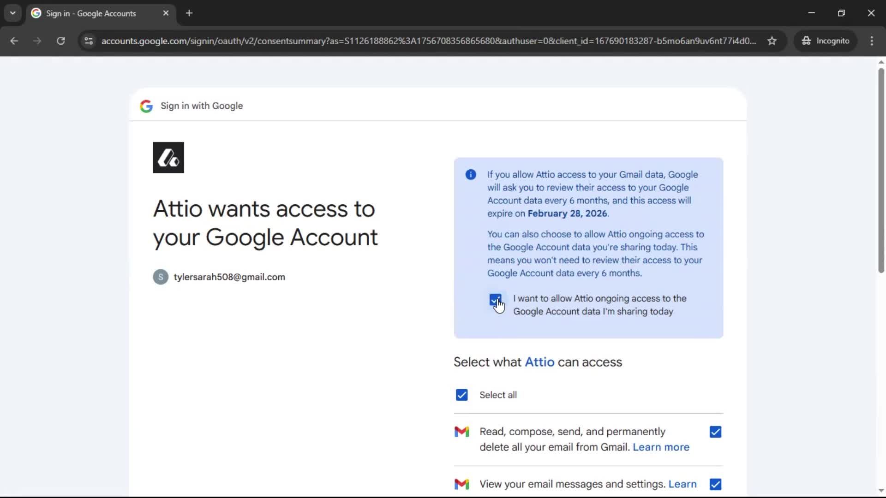
Task: Uncheck the Attio ongoing access checkbox
Action: pyautogui.click(x=496, y=300)
